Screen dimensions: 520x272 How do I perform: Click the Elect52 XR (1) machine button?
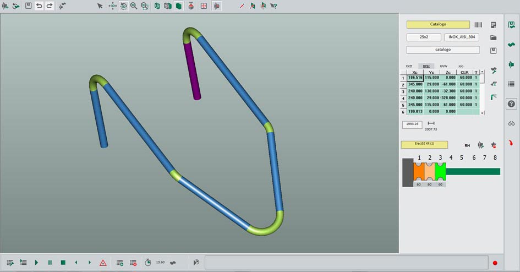[x=424, y=144]
